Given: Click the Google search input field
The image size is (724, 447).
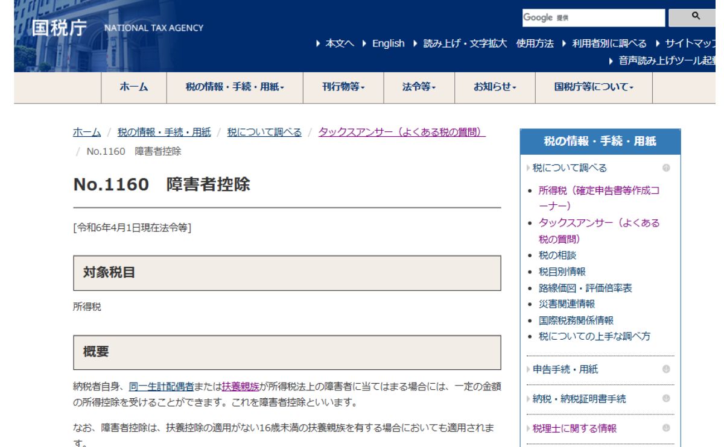Looking at the screenshot, I should pyautogui.click(x=593, y=17).
